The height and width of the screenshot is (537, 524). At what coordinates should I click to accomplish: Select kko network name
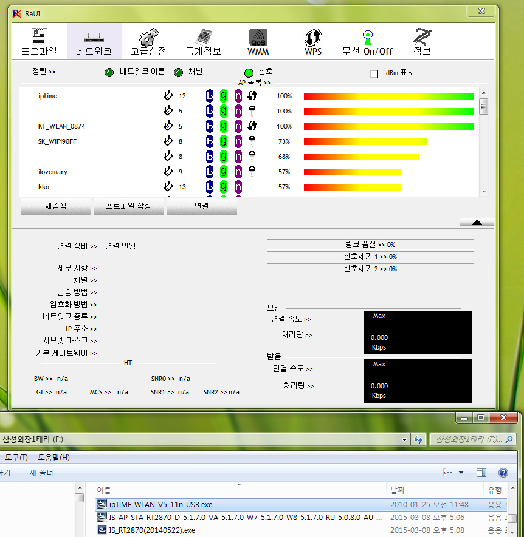[44, 187]
